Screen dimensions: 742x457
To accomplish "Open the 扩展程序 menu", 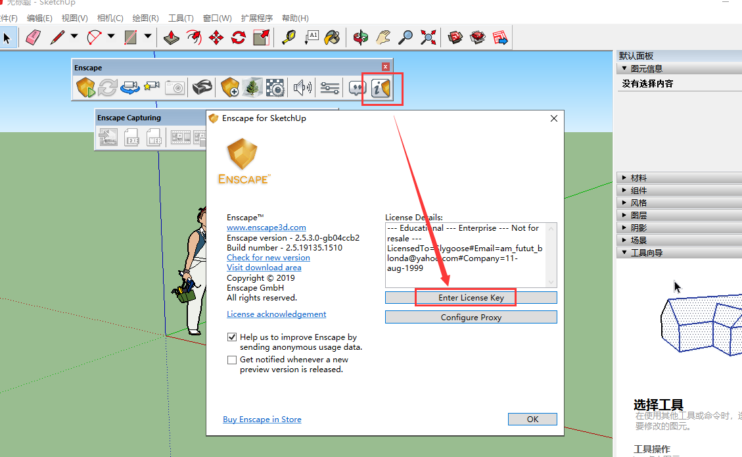I will coord(256,18).
